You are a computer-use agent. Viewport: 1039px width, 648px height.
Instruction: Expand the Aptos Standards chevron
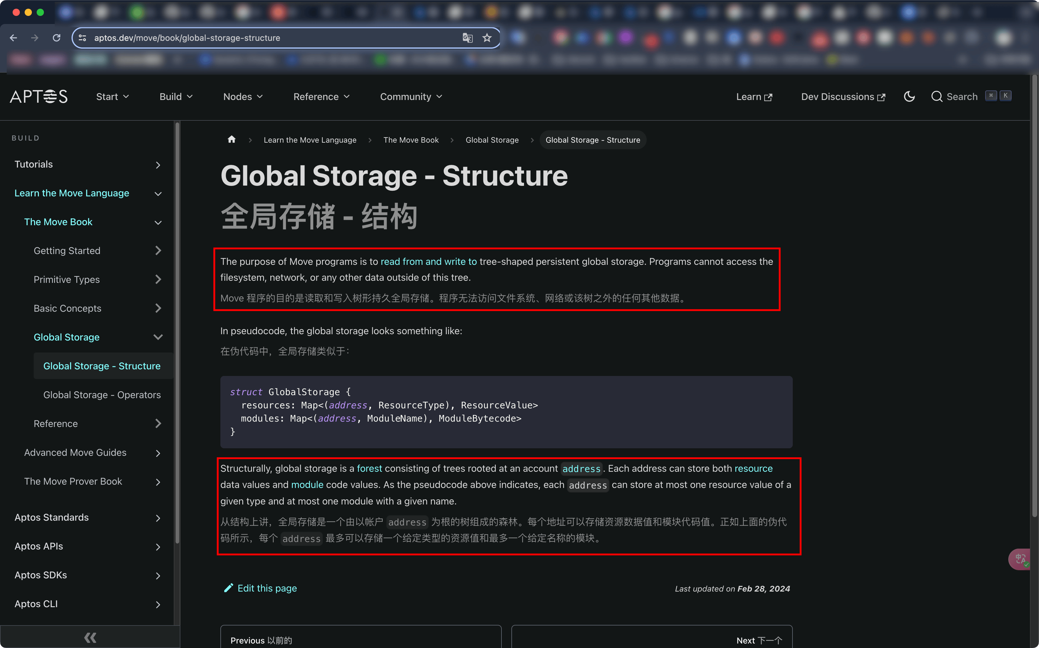pyautogui.click(x=158, y=518)
